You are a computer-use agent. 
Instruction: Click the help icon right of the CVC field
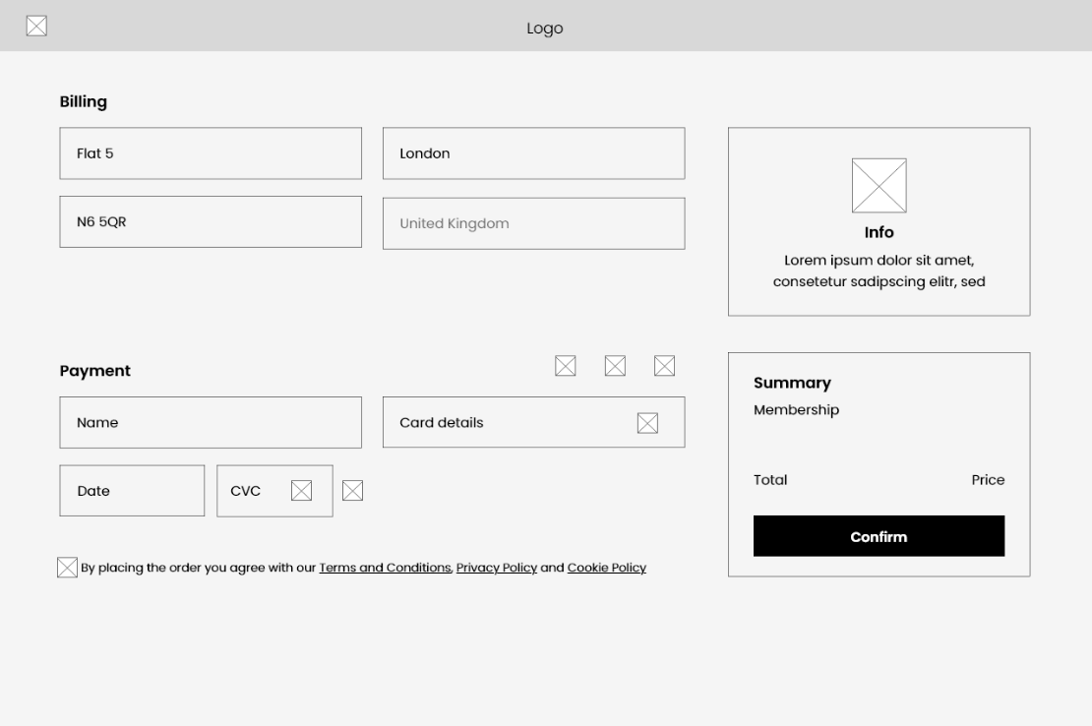tap(352, 490)
